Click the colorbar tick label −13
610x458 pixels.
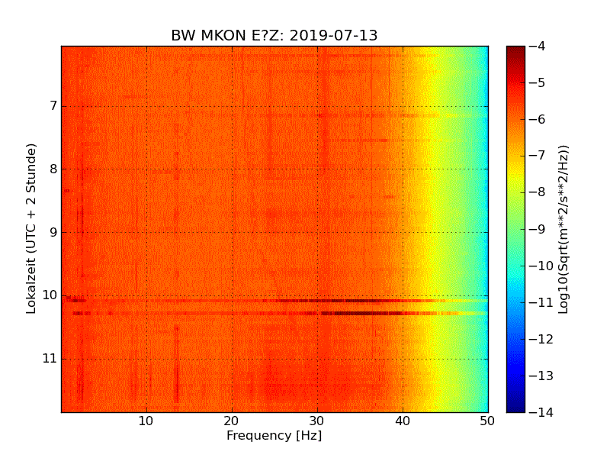[541, 376]
